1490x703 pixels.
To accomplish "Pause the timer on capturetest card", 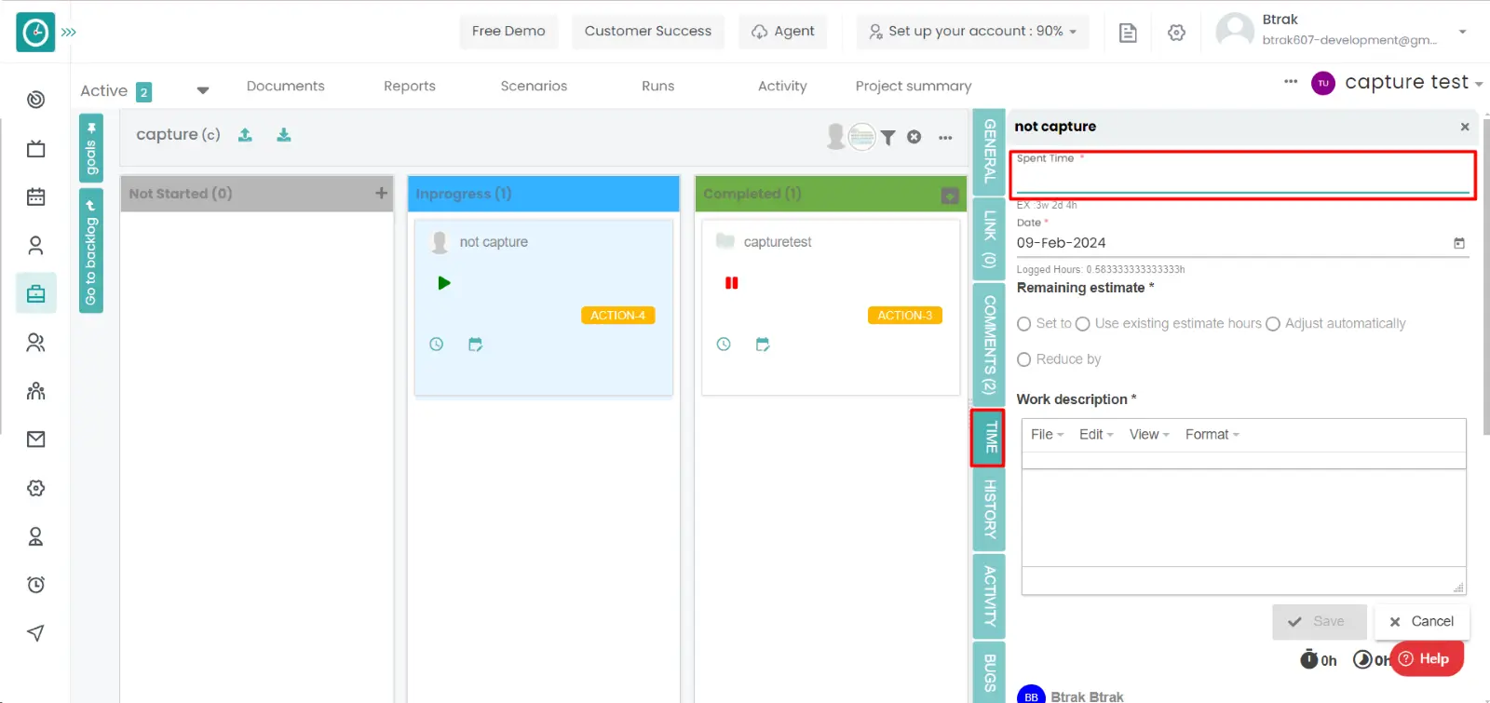I will (732, 283).
